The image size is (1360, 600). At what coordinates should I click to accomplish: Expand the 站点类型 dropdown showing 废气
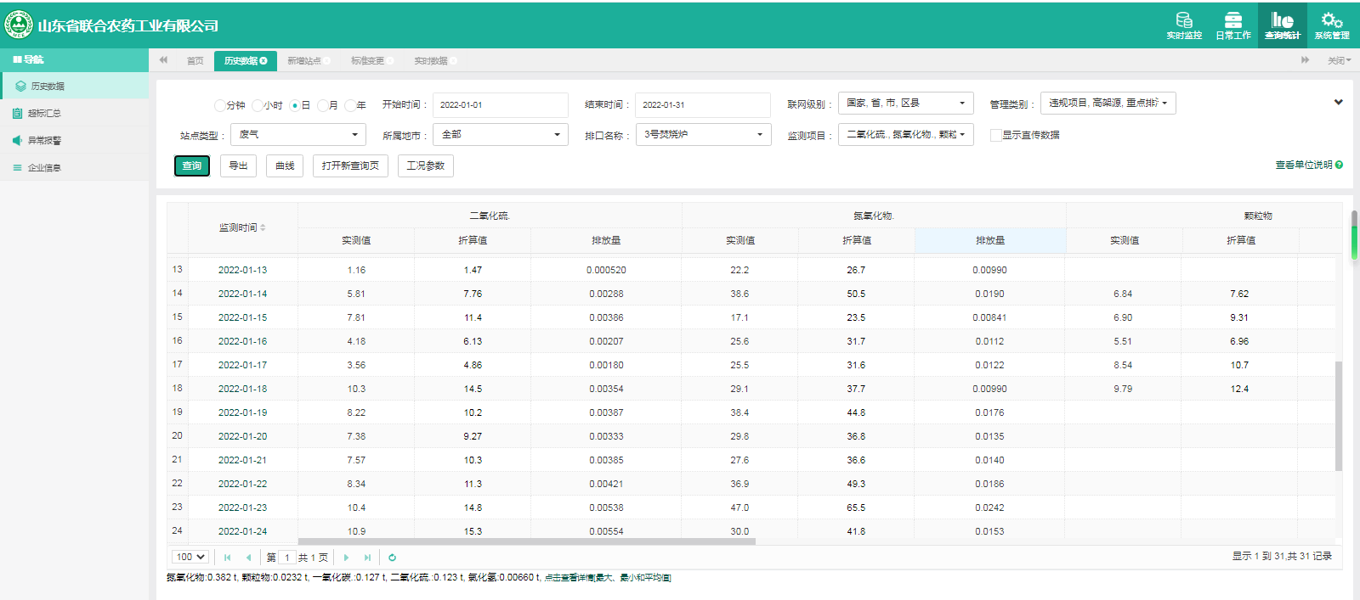[x=297, y=135]
